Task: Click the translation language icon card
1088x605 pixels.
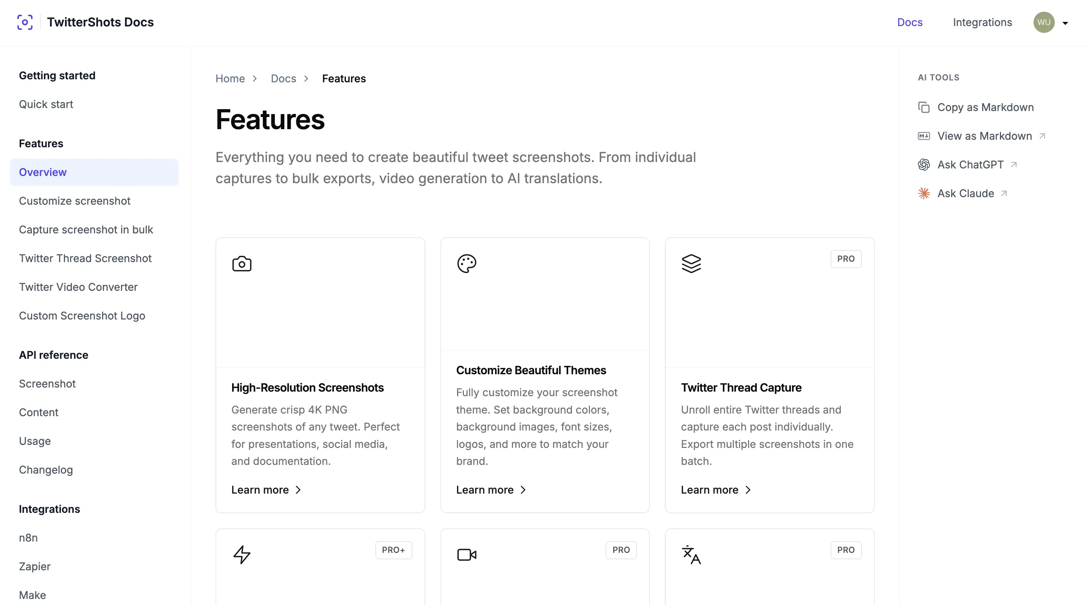Action: point(691,554)
